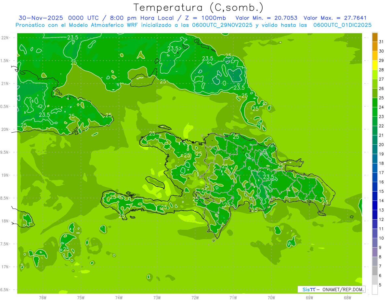Viewport: 390px width, 302px height.
Task: Click the Temperatura (C,somb.) chart title
Action: click(x=198, y=7)
